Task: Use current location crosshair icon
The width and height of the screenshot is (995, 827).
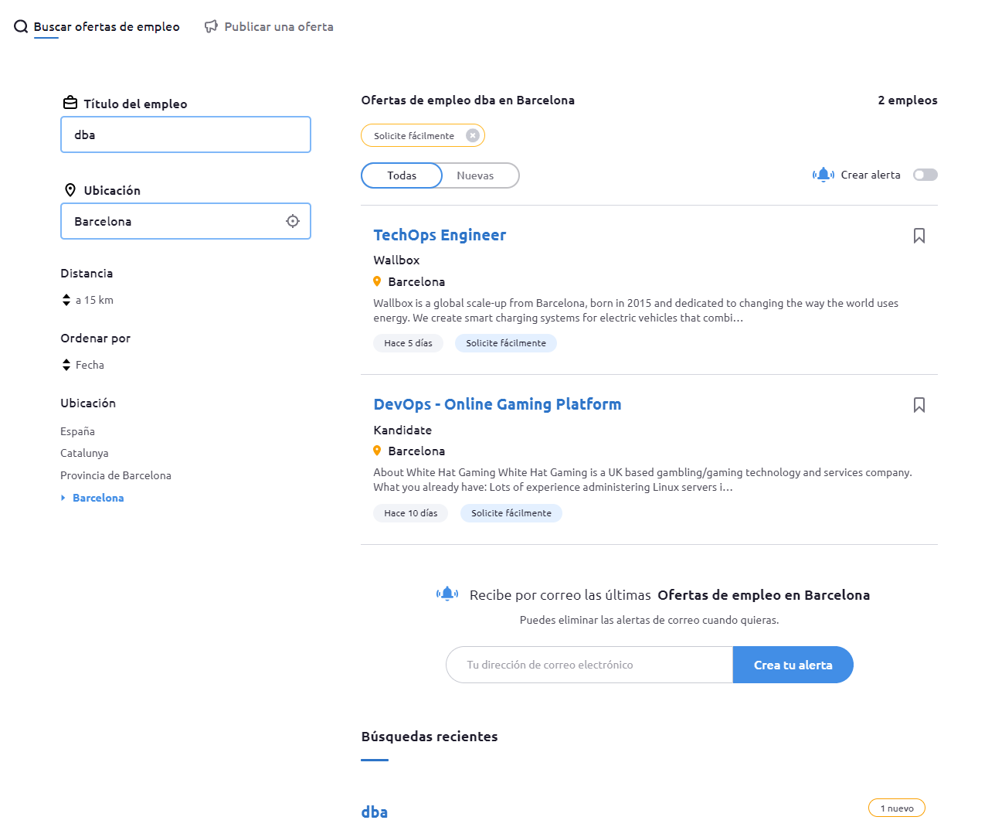Action: tap(293, 221)
